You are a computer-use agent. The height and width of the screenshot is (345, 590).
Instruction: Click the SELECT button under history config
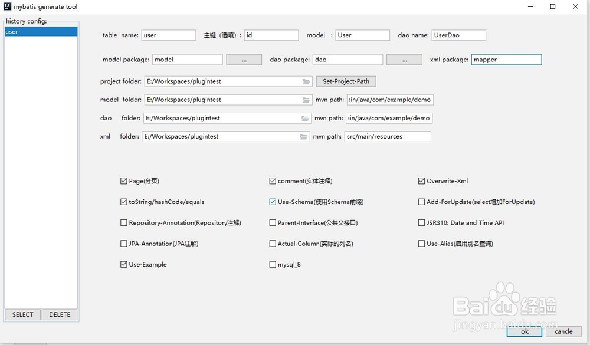click(x=22, y=314)
